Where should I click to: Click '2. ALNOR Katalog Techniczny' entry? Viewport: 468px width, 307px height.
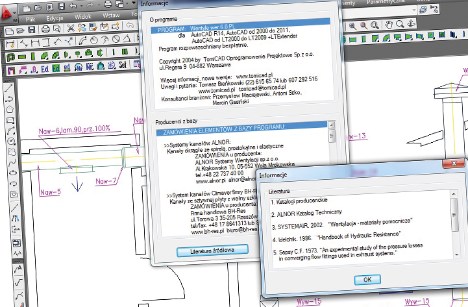point(306,214)
